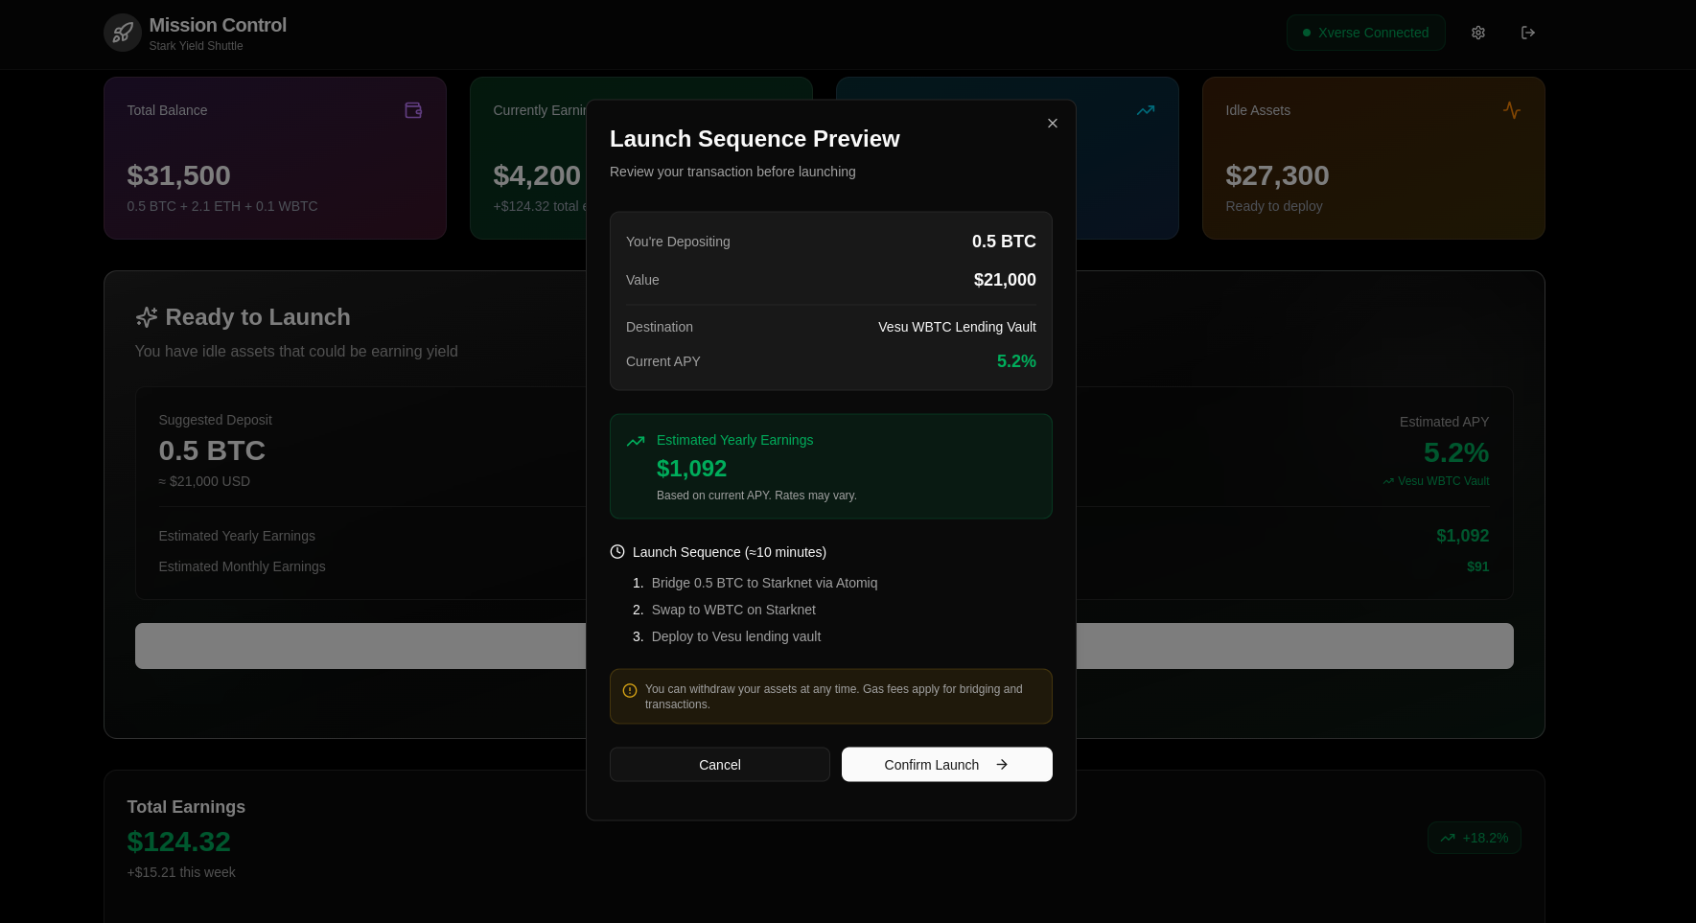Click +$15.21 this week text
Screen dimensions: 1696x923
pos(181,872)
